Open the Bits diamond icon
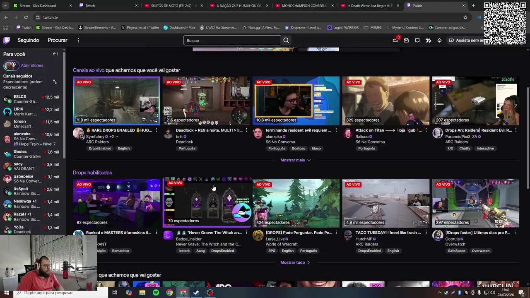The width and height of the screenshot is (530, 298). (439, 40)
